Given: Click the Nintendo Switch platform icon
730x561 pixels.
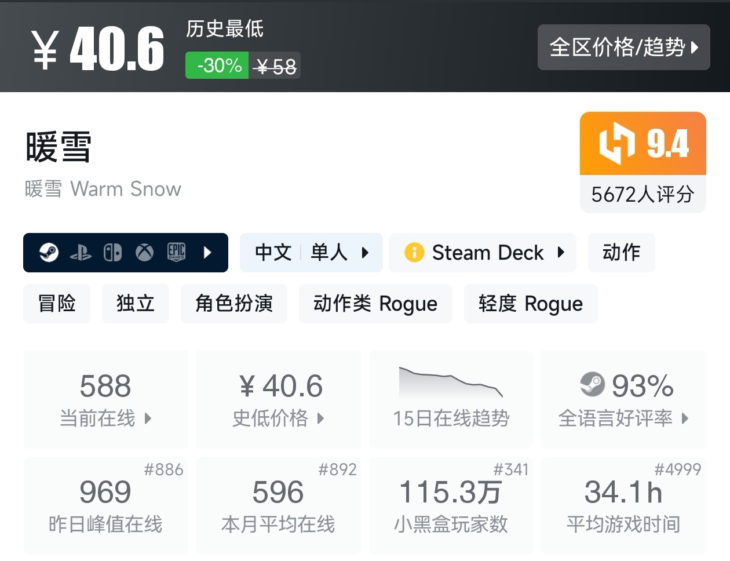Looking at the screenshot, I should pyautogui.click(x=112, y=253).
